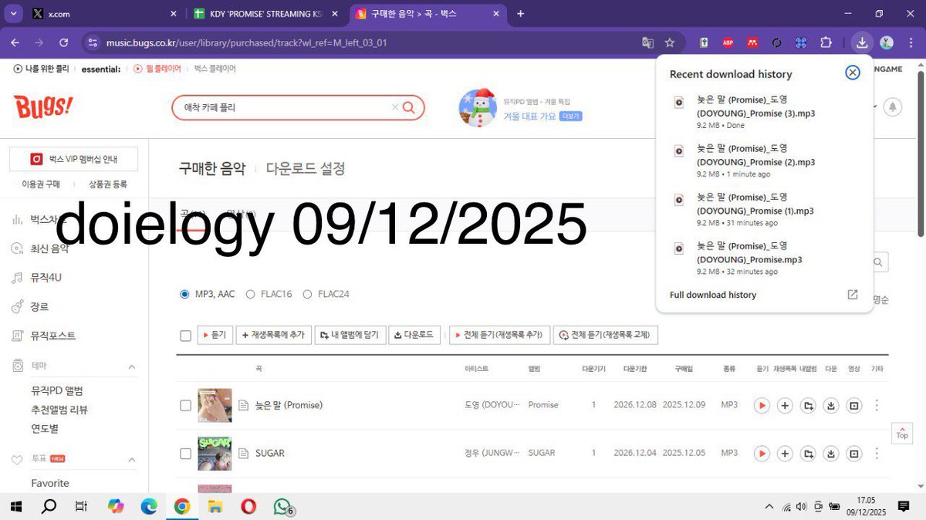This screenshot has width=926, height=520.
Task: Click 전체 듣기(재생목록 교체) button
Action: pos(606,335)
